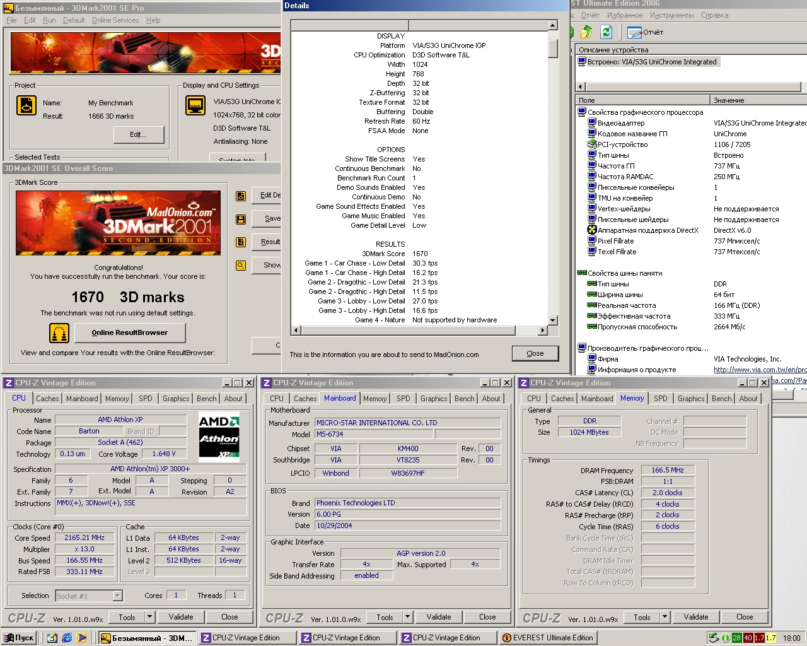807x646 pixels.
Task: Click the red 40 temperature tray icon
Action: pos(748,638)
